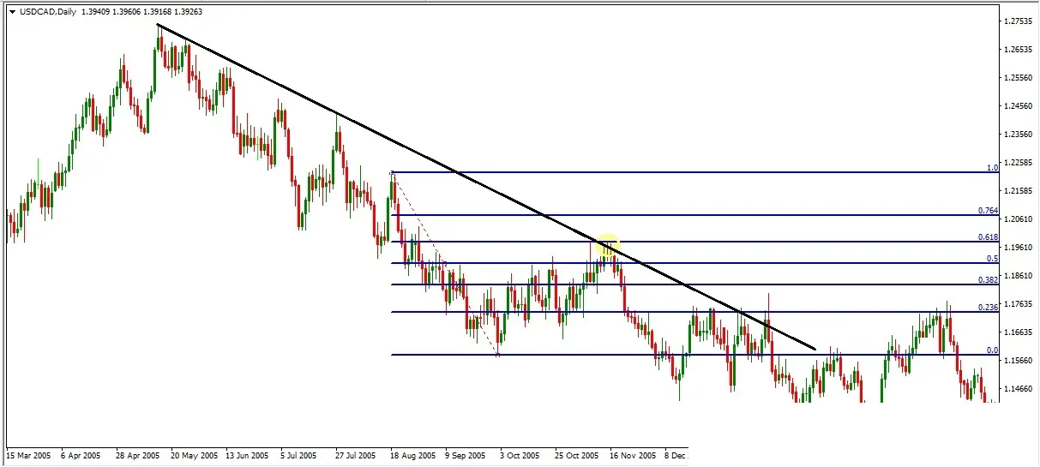
Task: Select the red dashed Fibonacci base line
Action: 445,263
